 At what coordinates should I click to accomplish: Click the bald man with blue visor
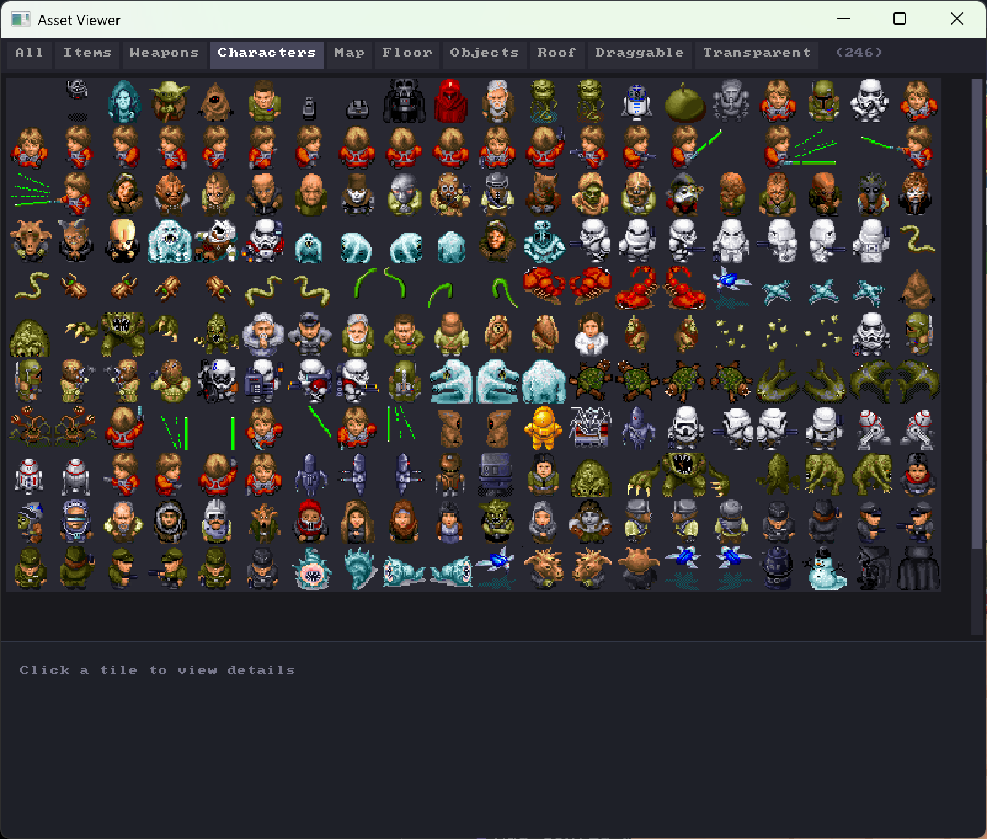[77, 522]
